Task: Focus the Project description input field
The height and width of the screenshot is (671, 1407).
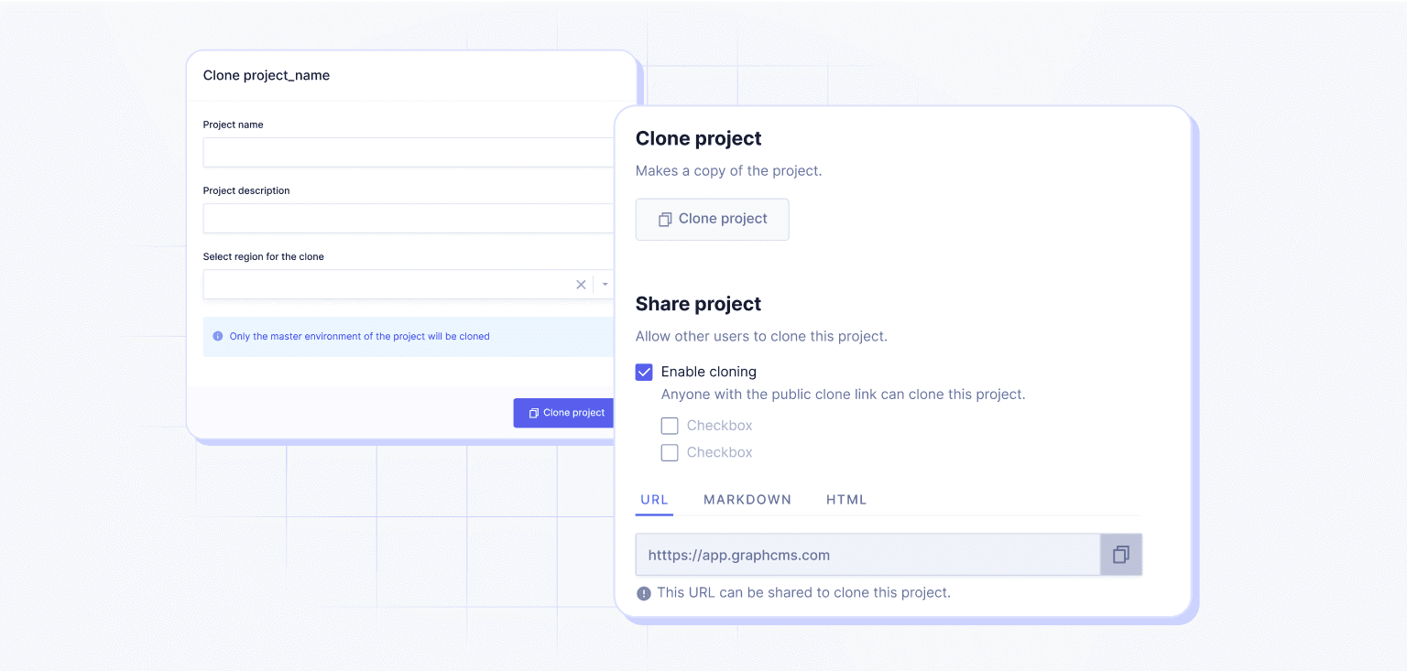Action: (x=409, y=218)
